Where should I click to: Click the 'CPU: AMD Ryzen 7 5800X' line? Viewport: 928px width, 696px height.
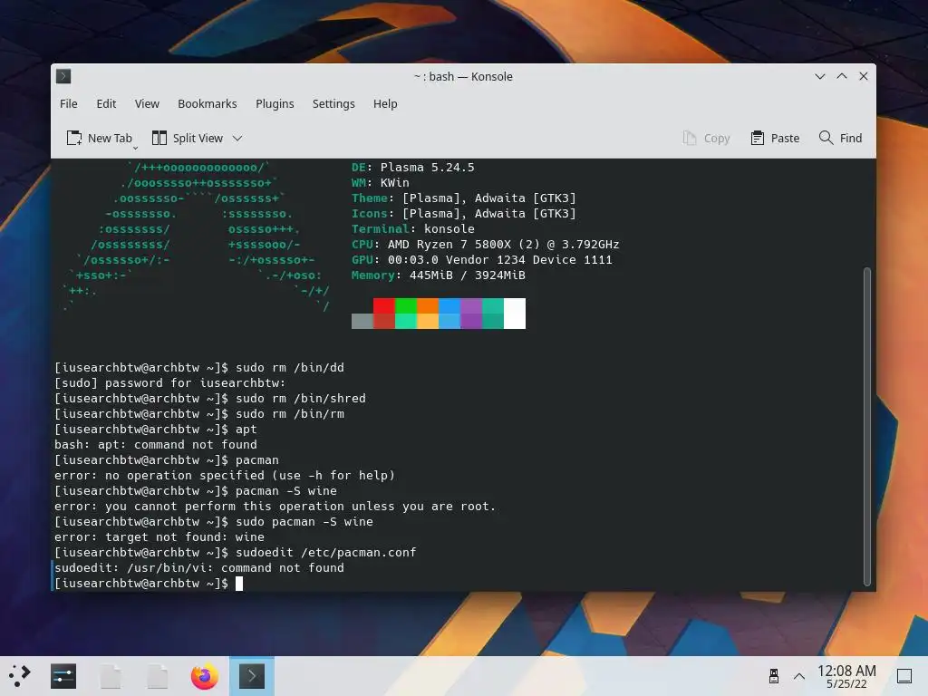tap(486, 245)
